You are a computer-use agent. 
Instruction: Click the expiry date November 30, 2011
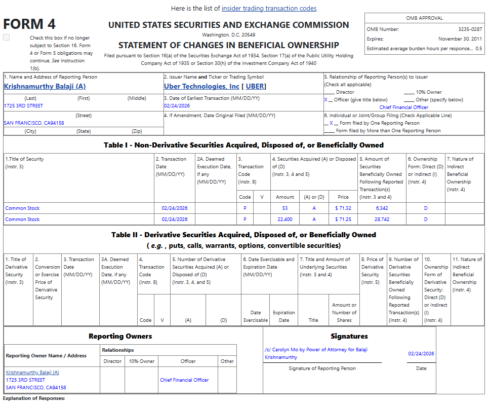click(460, 39)
